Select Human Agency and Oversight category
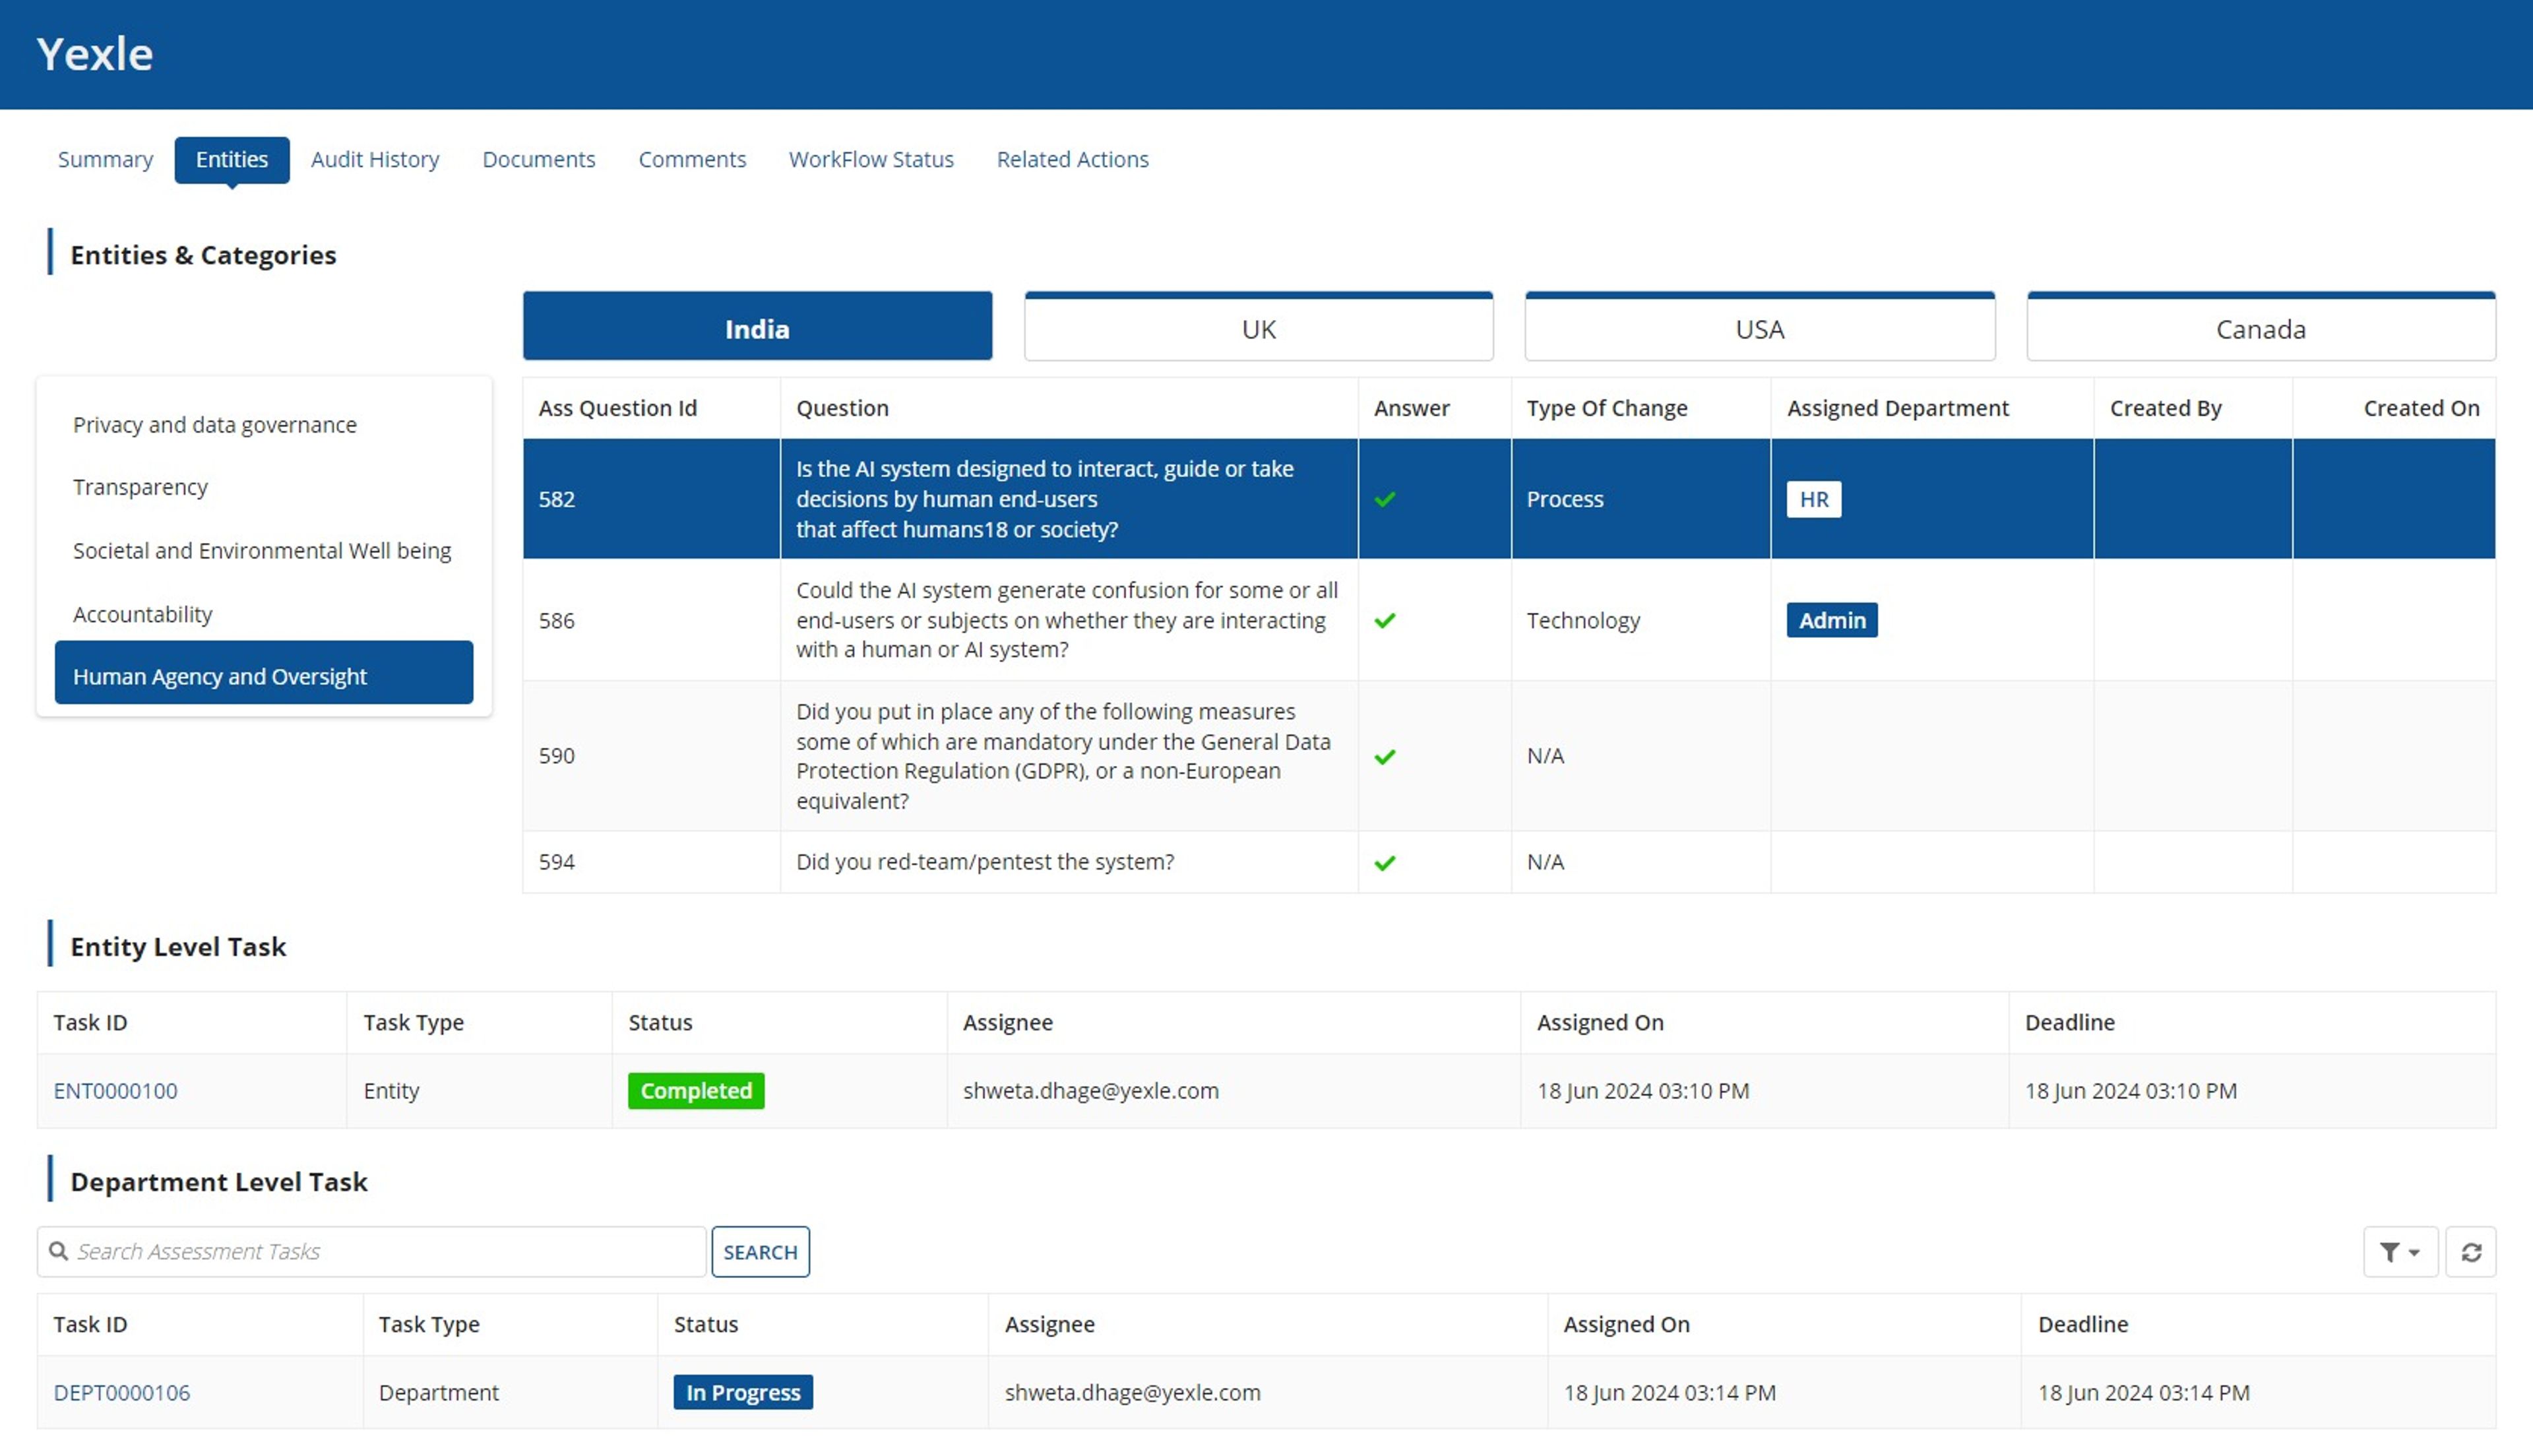Viewport: 2533px width, 1456px height. tap(264, 673)
